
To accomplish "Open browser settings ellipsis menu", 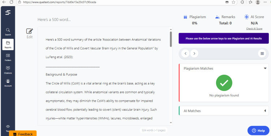I will point(265,2).
